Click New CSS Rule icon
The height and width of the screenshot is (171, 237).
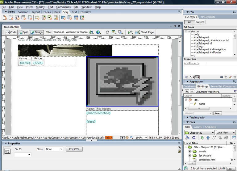226,77
